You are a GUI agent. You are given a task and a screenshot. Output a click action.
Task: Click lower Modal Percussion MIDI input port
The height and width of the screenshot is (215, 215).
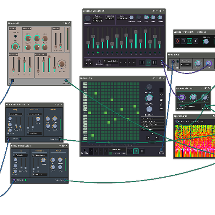14,180
